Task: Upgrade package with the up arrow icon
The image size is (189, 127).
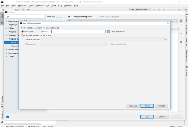Action: click(181, 38)
